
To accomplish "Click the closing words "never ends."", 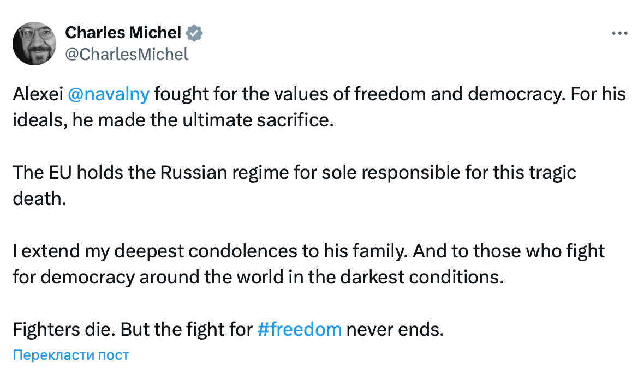I will click(393, 329).
